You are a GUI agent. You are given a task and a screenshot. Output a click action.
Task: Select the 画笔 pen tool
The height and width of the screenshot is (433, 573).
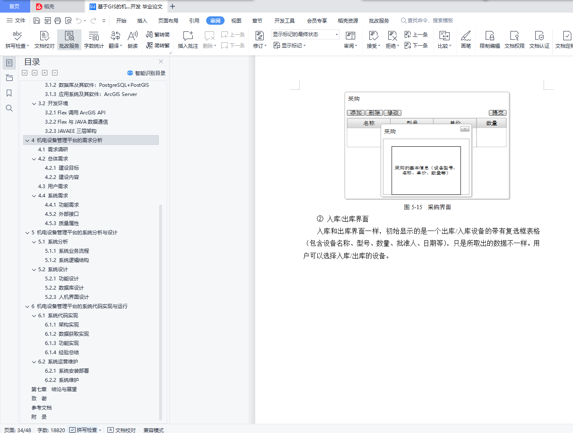pyautogui.click(x=466, y=40)
